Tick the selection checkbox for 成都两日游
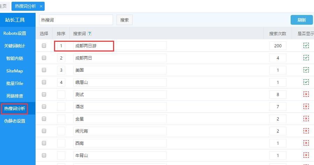Viewport: 314px width, 165px height. click(x=44, y=46)
